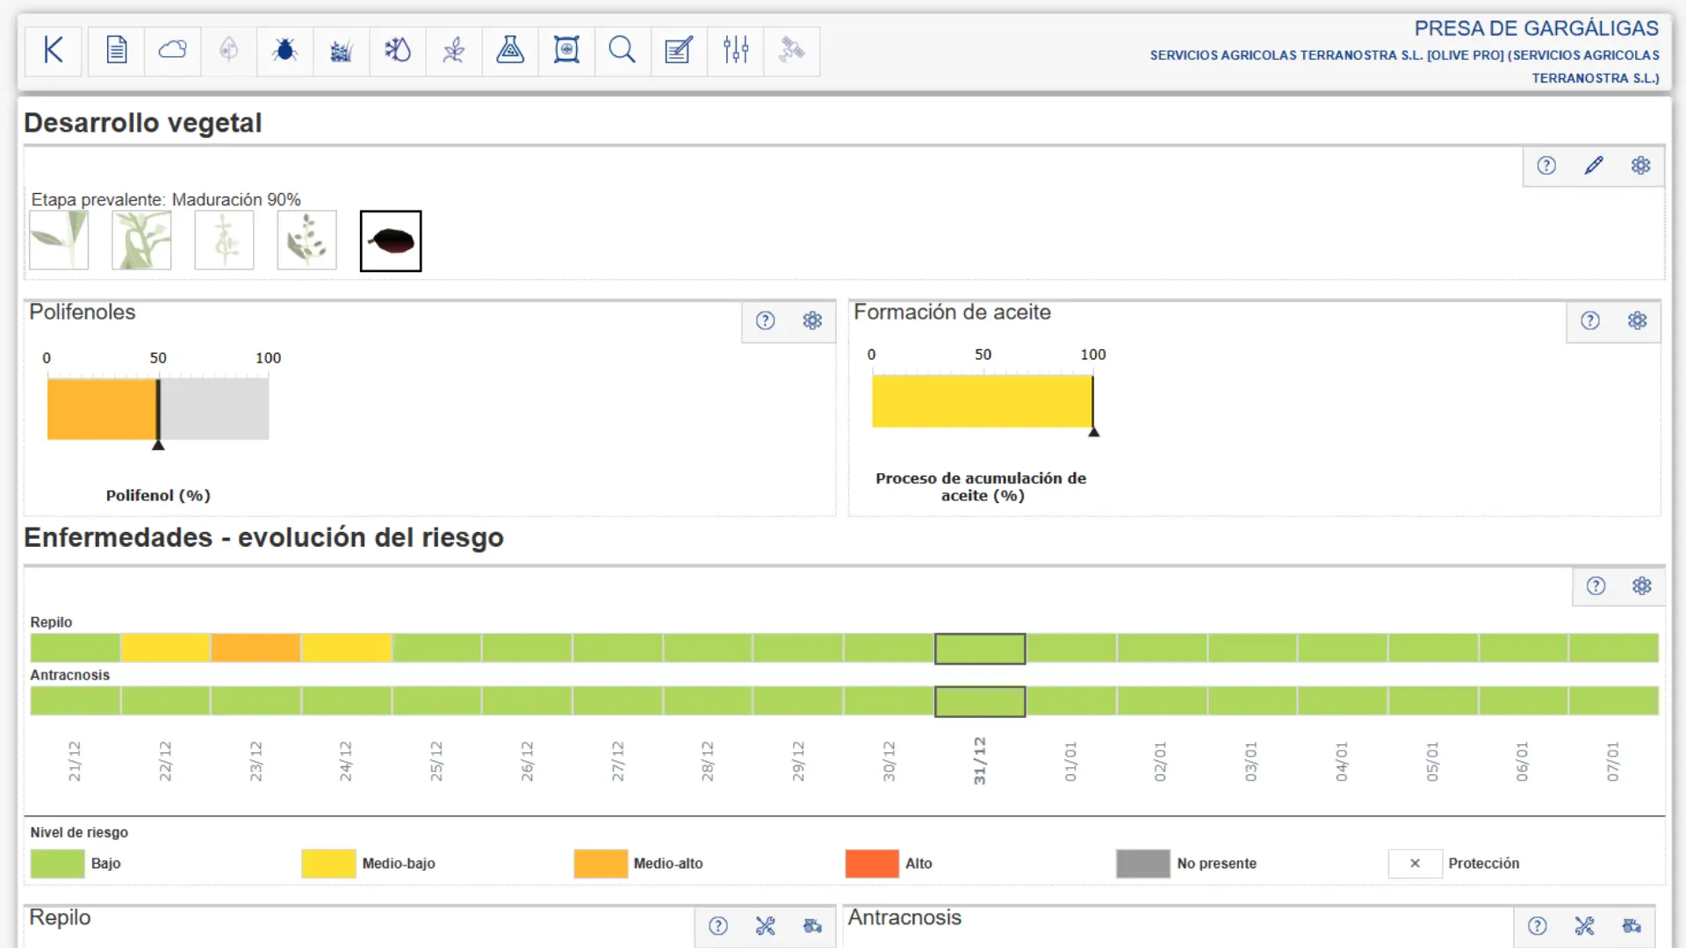Open Polifenoles panel gear settings
The height and width of the screenshot is (948, 1686).
tap(812, 321)
